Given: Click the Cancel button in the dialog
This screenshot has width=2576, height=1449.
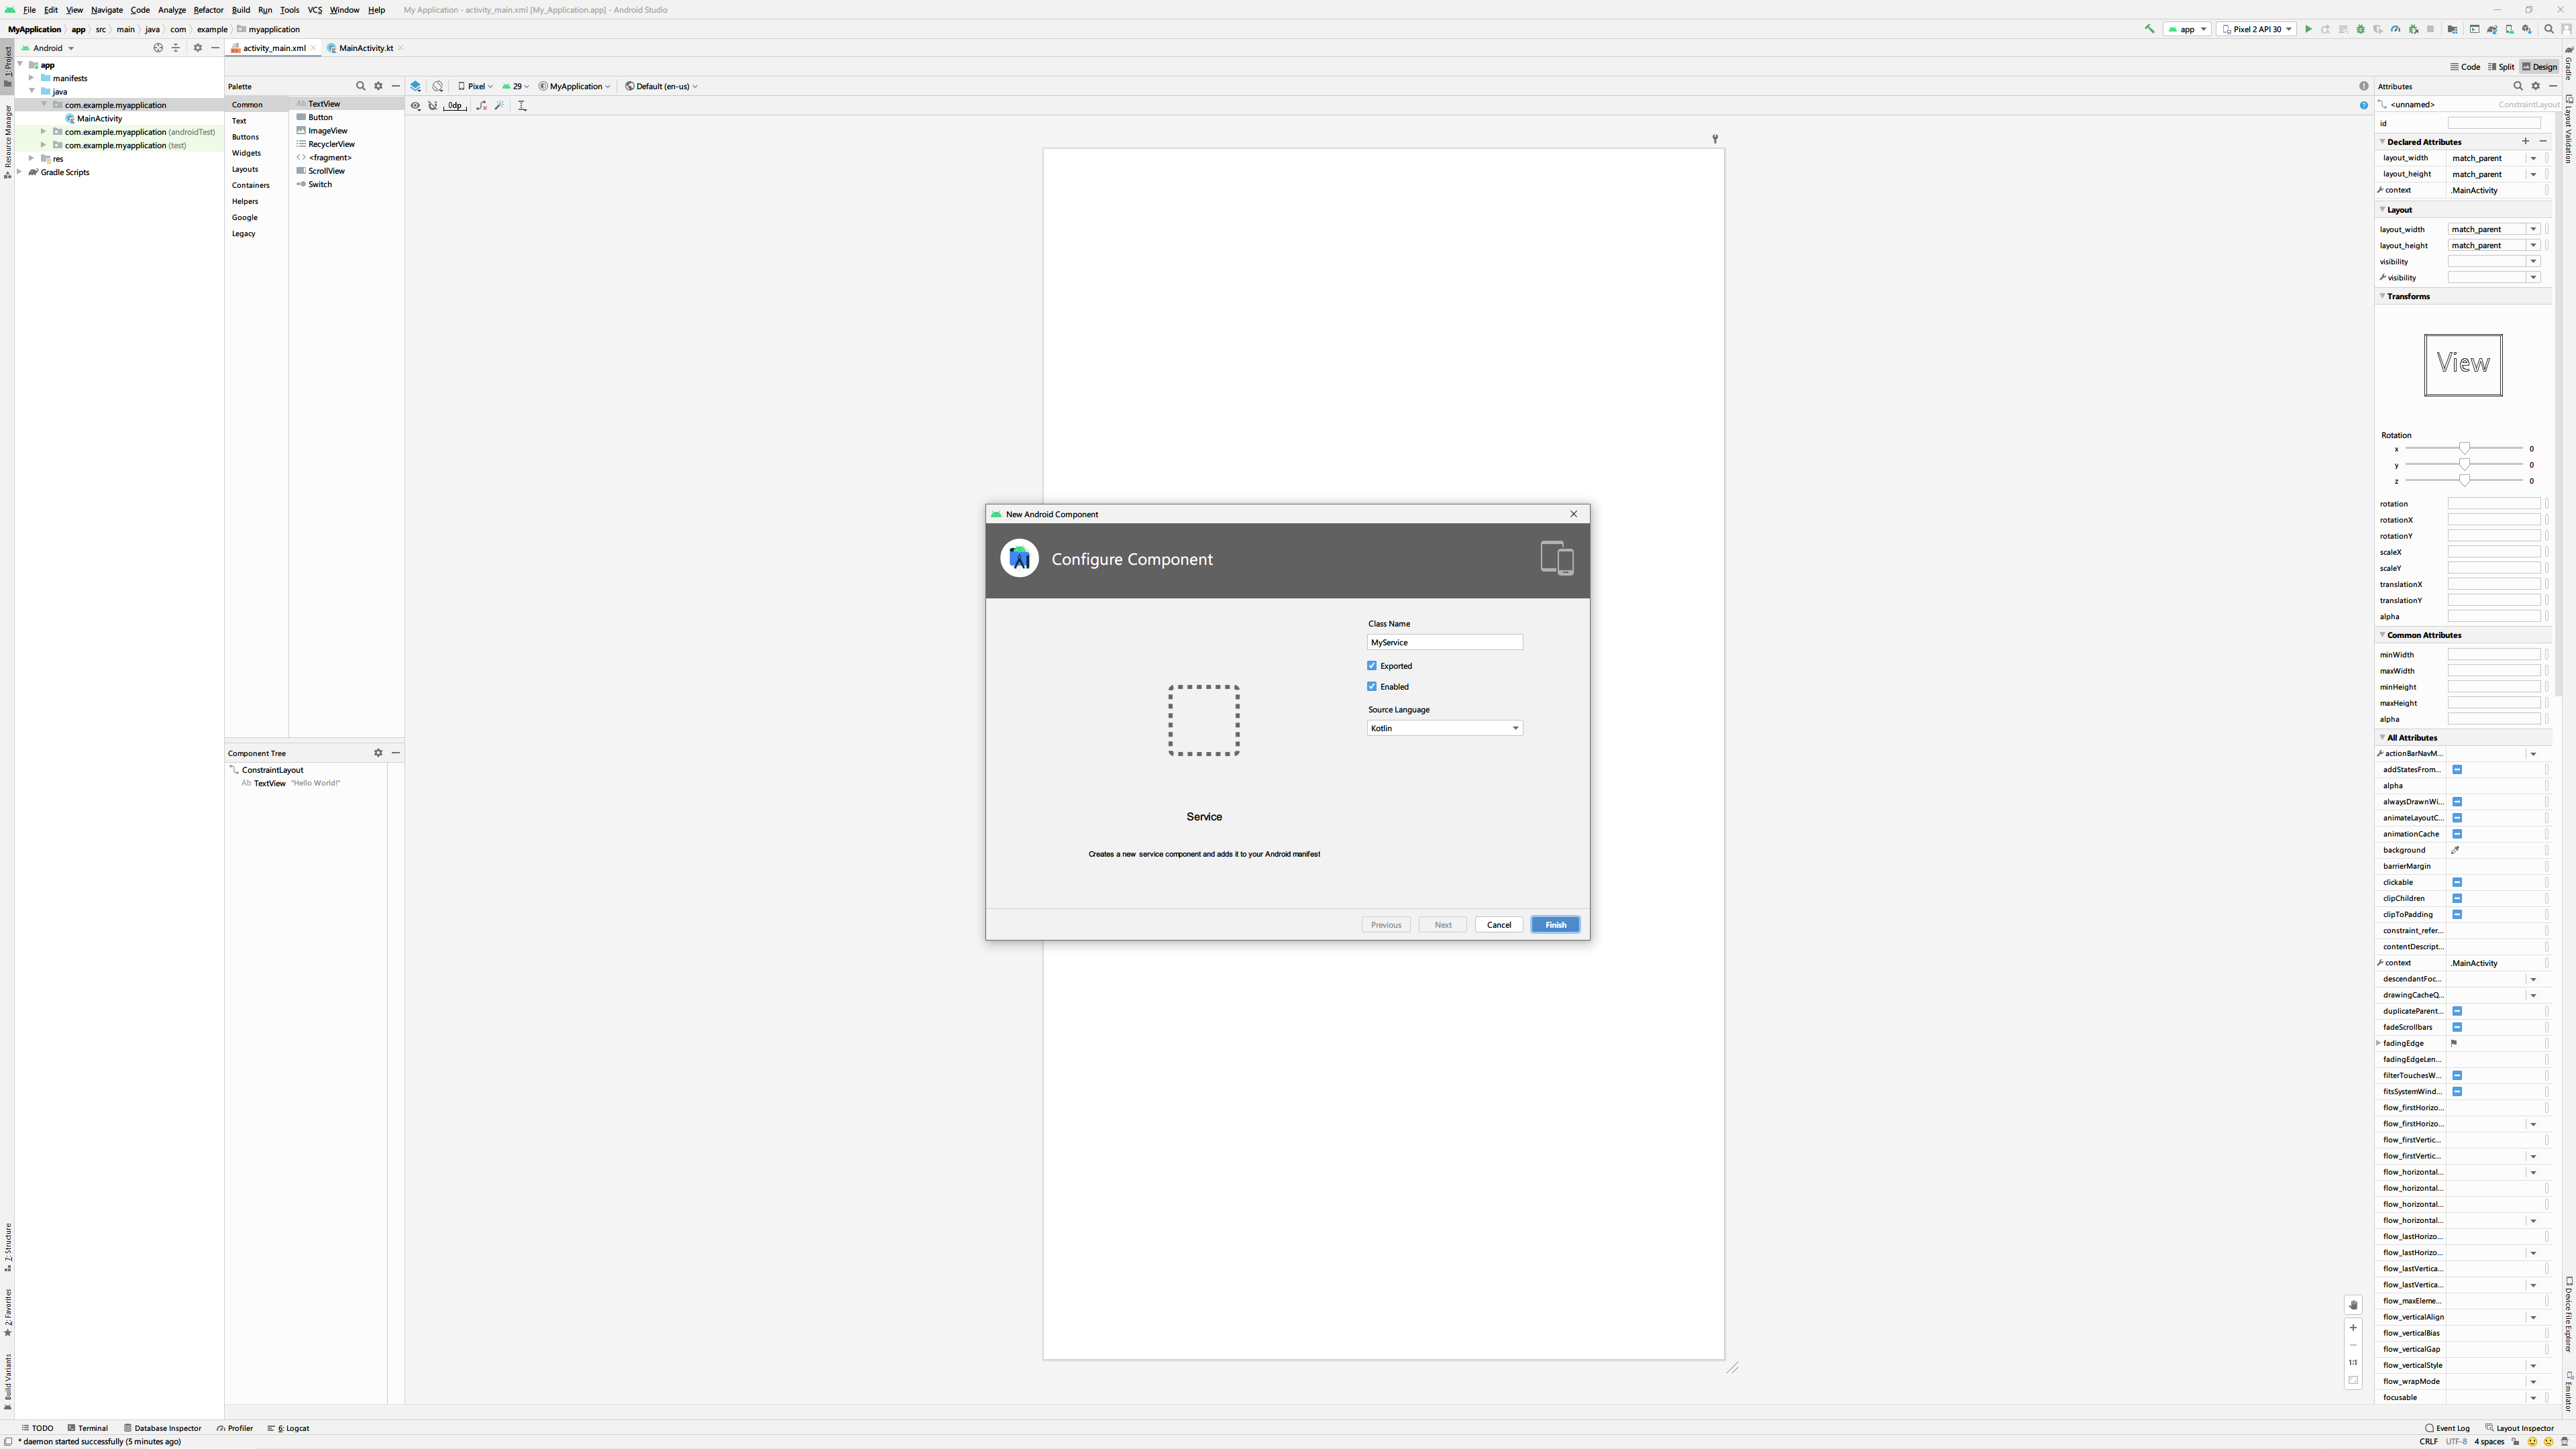Looking at the screenshot, I should tap(1498, 924).
